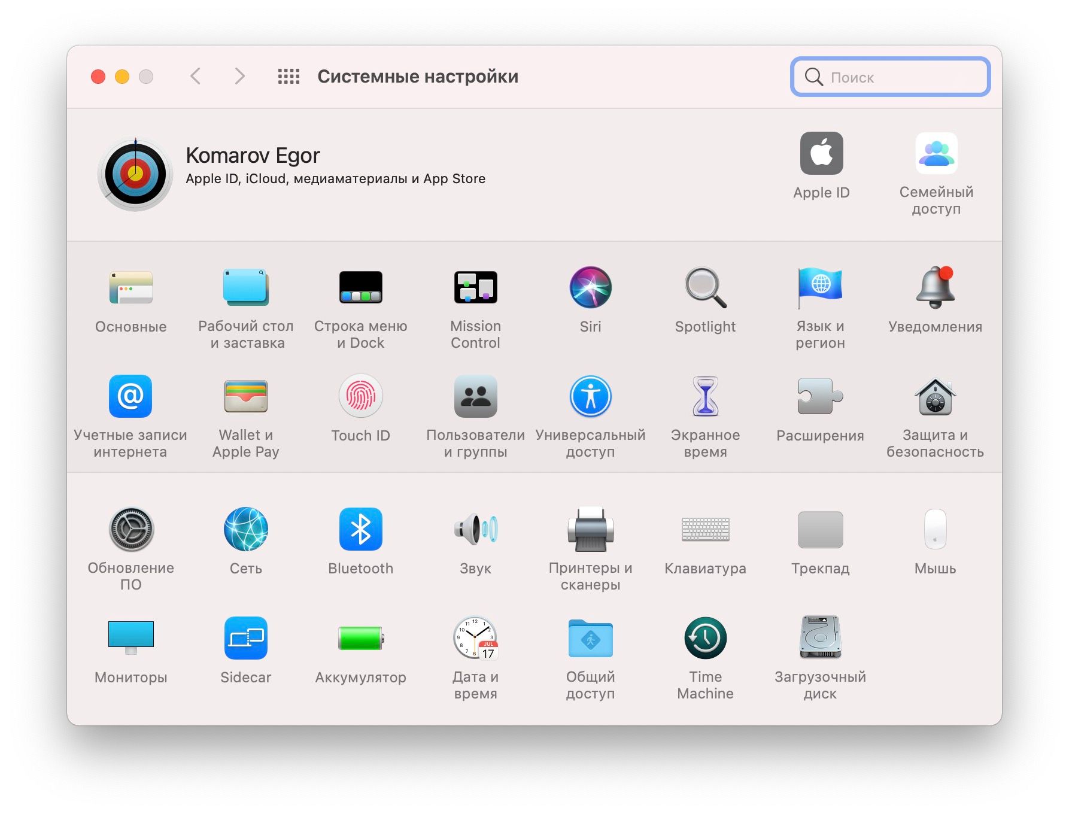
Task: Open Мониторы display settings
Action: [130, 638]
